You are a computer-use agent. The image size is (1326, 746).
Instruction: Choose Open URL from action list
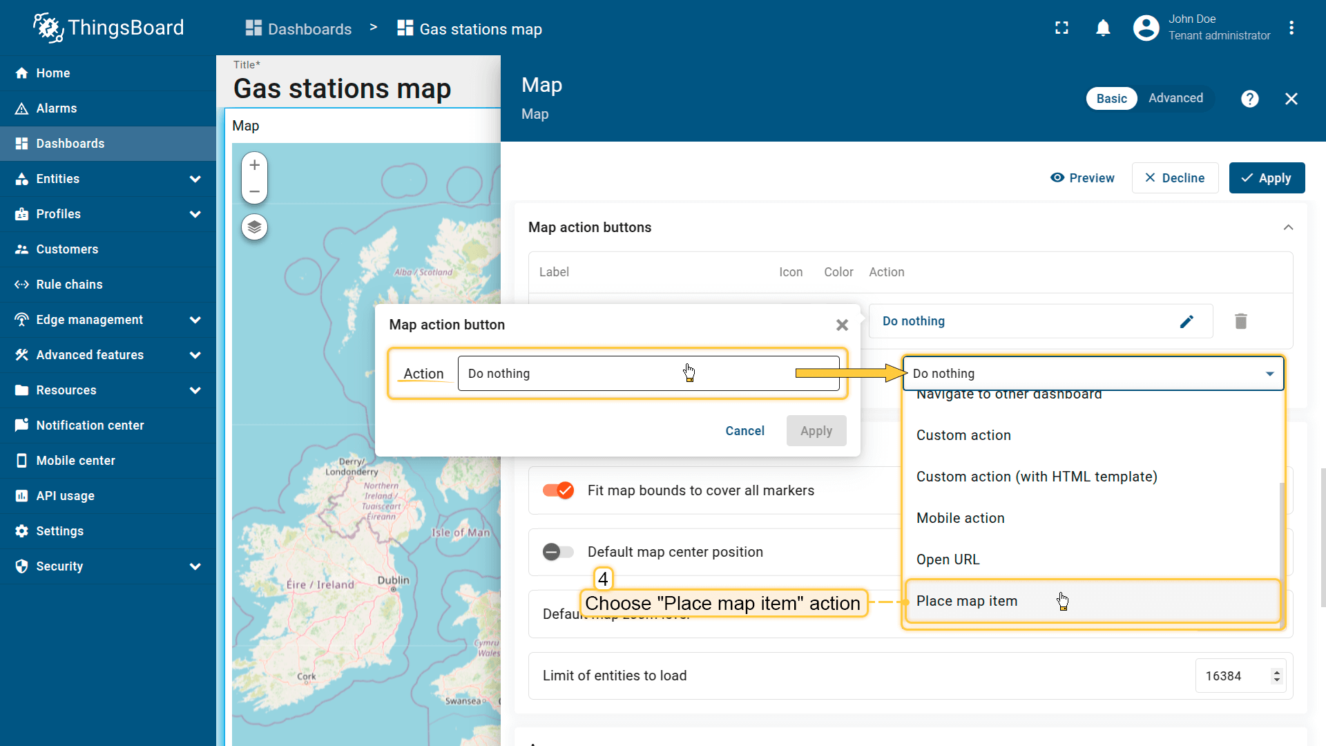(948, 559)
